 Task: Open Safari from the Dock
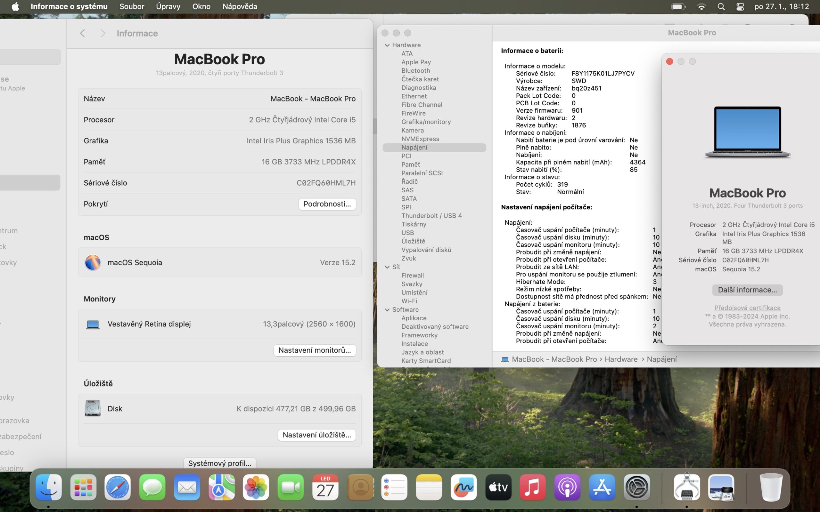117,487
